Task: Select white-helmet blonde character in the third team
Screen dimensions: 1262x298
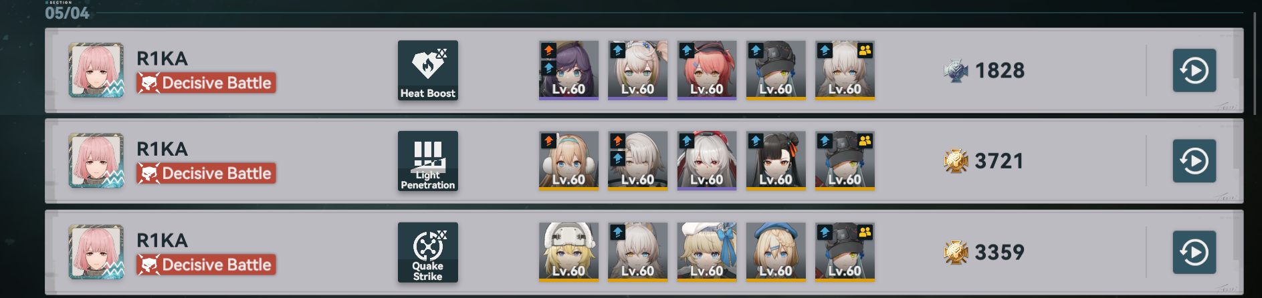Action: pyautogui.click(x=568, y=252)
